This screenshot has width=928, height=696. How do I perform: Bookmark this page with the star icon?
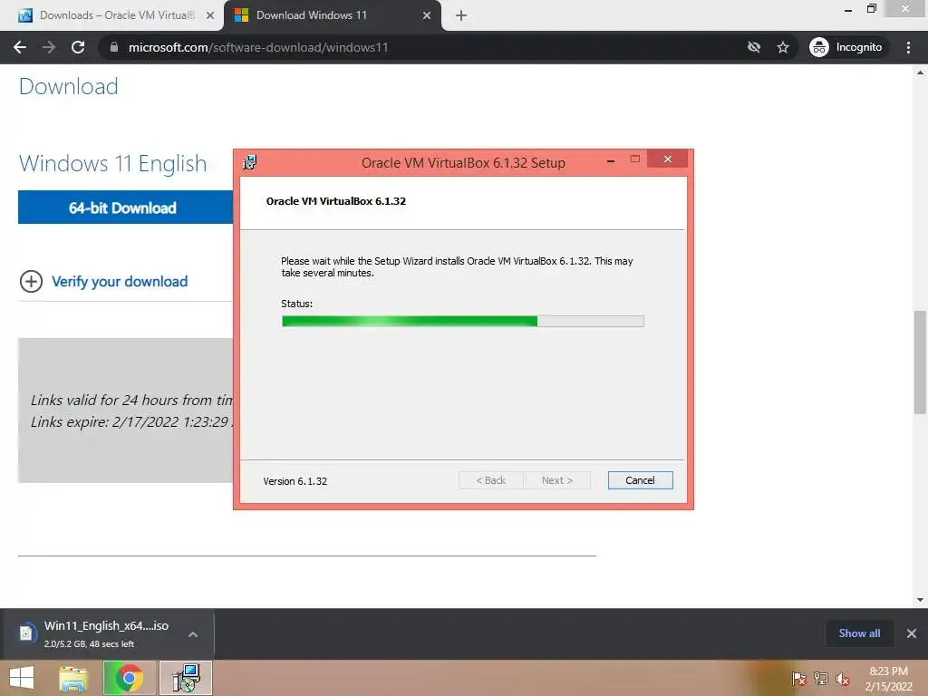coord(783,47)
